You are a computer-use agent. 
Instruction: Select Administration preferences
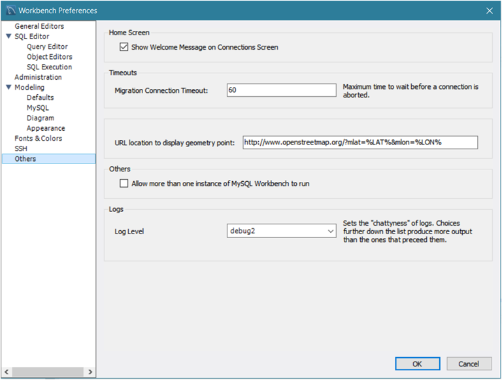point(38,77)
